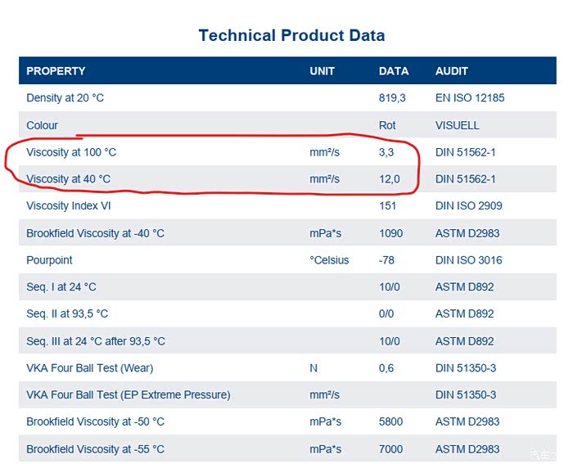Click the VKA Four Ball Test (Wear) label

coord(89,368)
